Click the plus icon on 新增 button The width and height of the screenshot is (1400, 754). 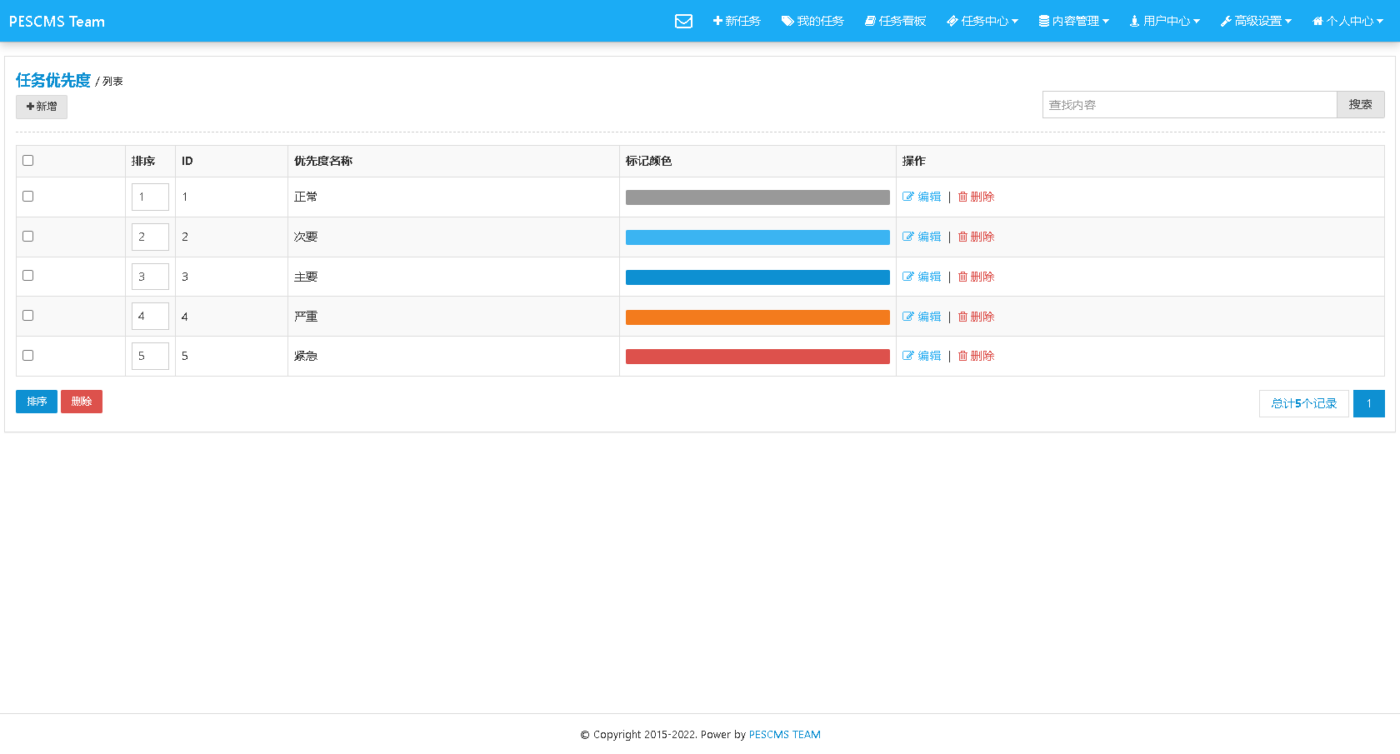[30, 107]
